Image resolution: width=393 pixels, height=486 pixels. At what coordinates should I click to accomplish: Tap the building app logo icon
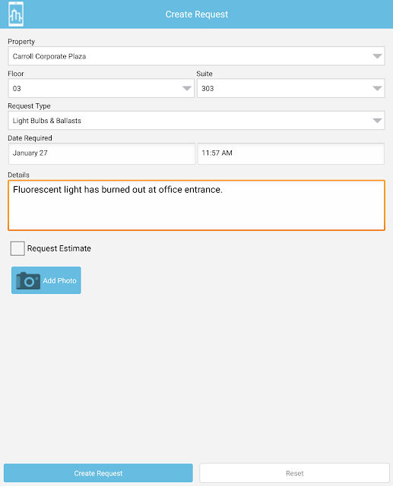pos(16,14)
